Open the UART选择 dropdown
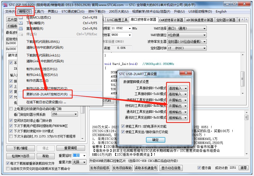The height and width of the screenshot is (176, 254). 187,28
